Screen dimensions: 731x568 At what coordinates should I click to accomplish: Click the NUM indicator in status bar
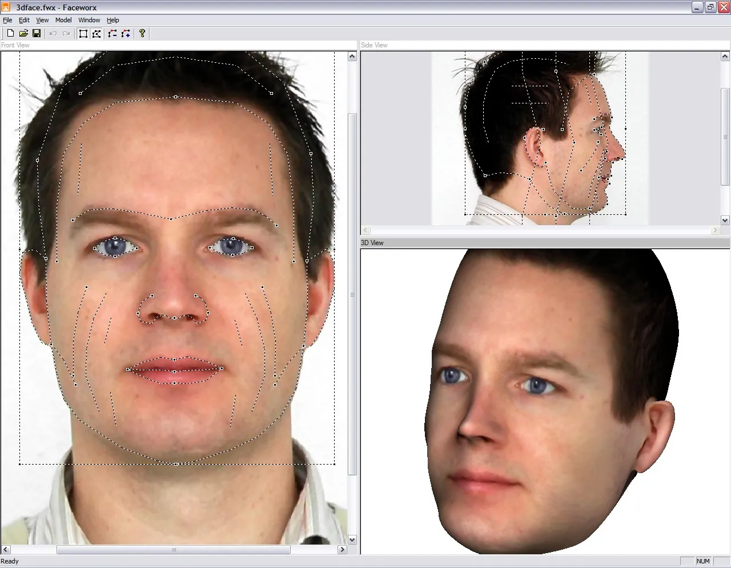[x=703, y=561]
